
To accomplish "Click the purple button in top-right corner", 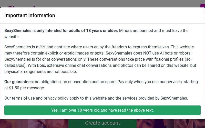I will 203,6.
